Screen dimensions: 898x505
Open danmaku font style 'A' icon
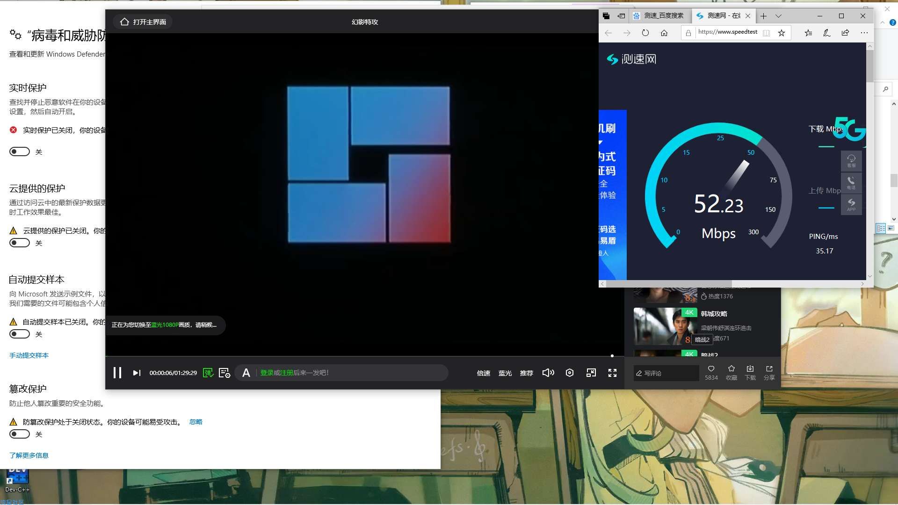click(x=246, y=373)
